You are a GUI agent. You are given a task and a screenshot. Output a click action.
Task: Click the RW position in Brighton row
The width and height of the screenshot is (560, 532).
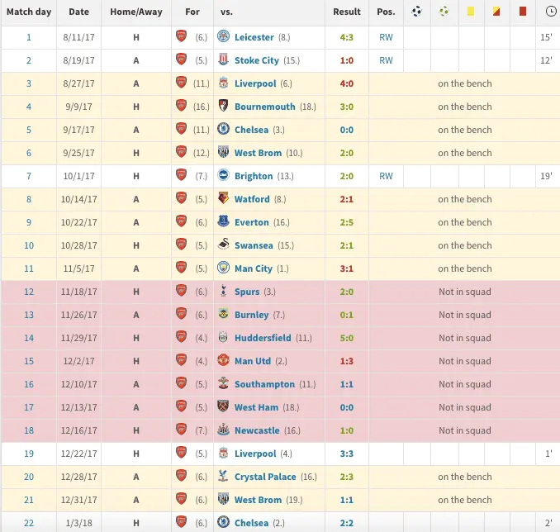click(386, 176)
